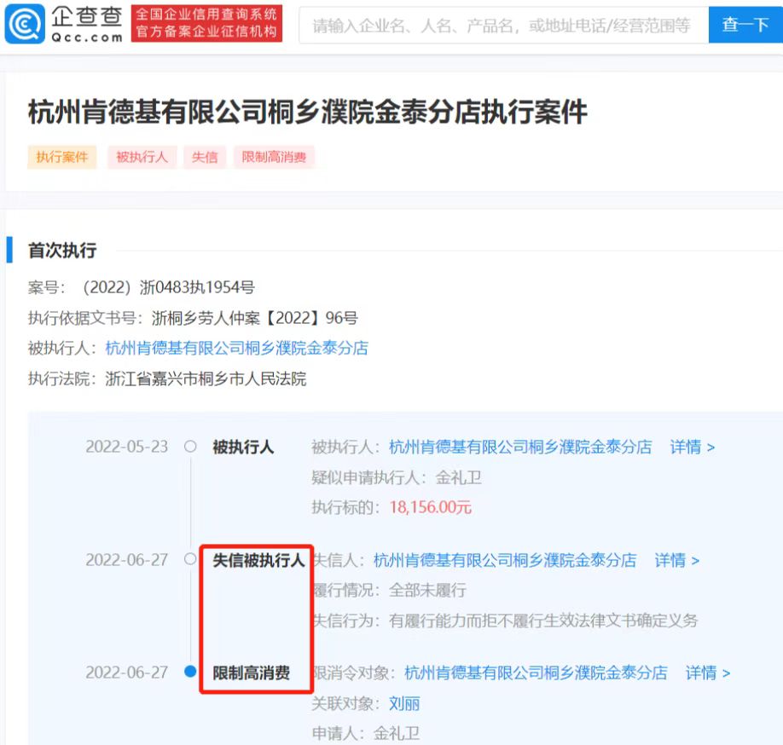Image resolution: width=783 pixels, height=745 pixels.
Task: Click the 申请人 name 金礼卫
Action: pos(397,733)
